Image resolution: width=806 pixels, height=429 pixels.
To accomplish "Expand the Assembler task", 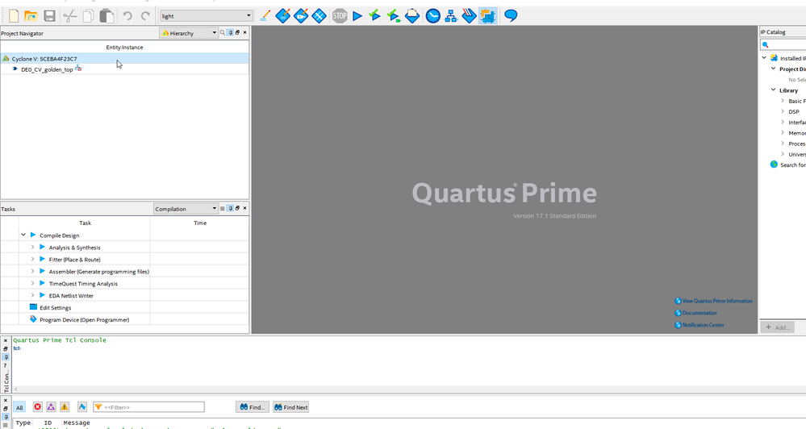I will pos(32,271).
